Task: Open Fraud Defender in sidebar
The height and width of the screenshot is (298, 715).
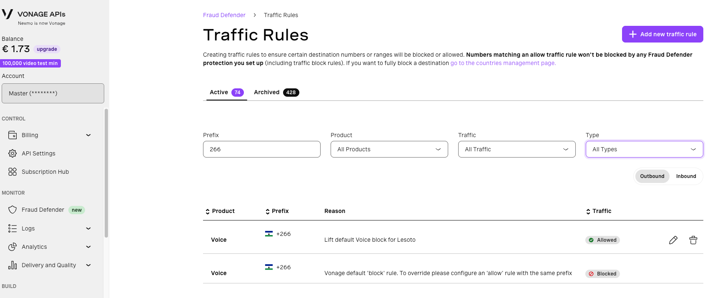Action: tap(43, 210)
